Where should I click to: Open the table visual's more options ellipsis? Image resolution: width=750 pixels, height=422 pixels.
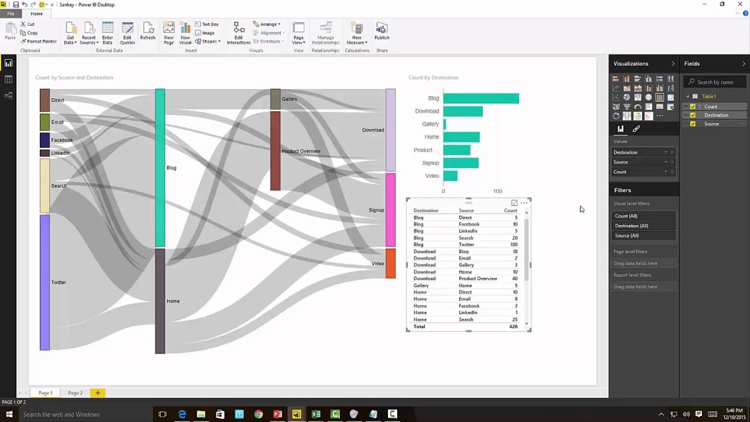click(x=524, y=203)
